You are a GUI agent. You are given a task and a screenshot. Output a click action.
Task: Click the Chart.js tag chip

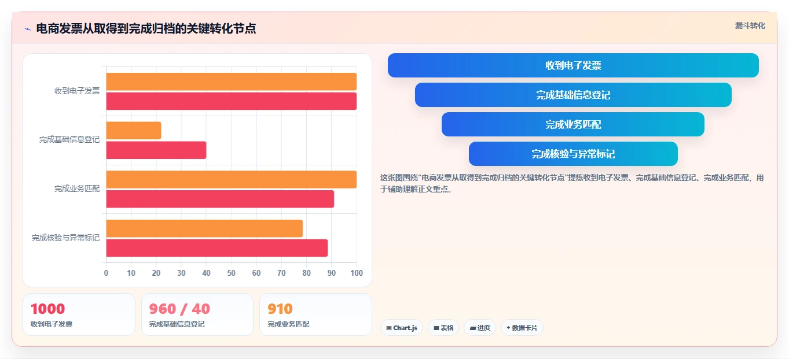pos(402,328)
